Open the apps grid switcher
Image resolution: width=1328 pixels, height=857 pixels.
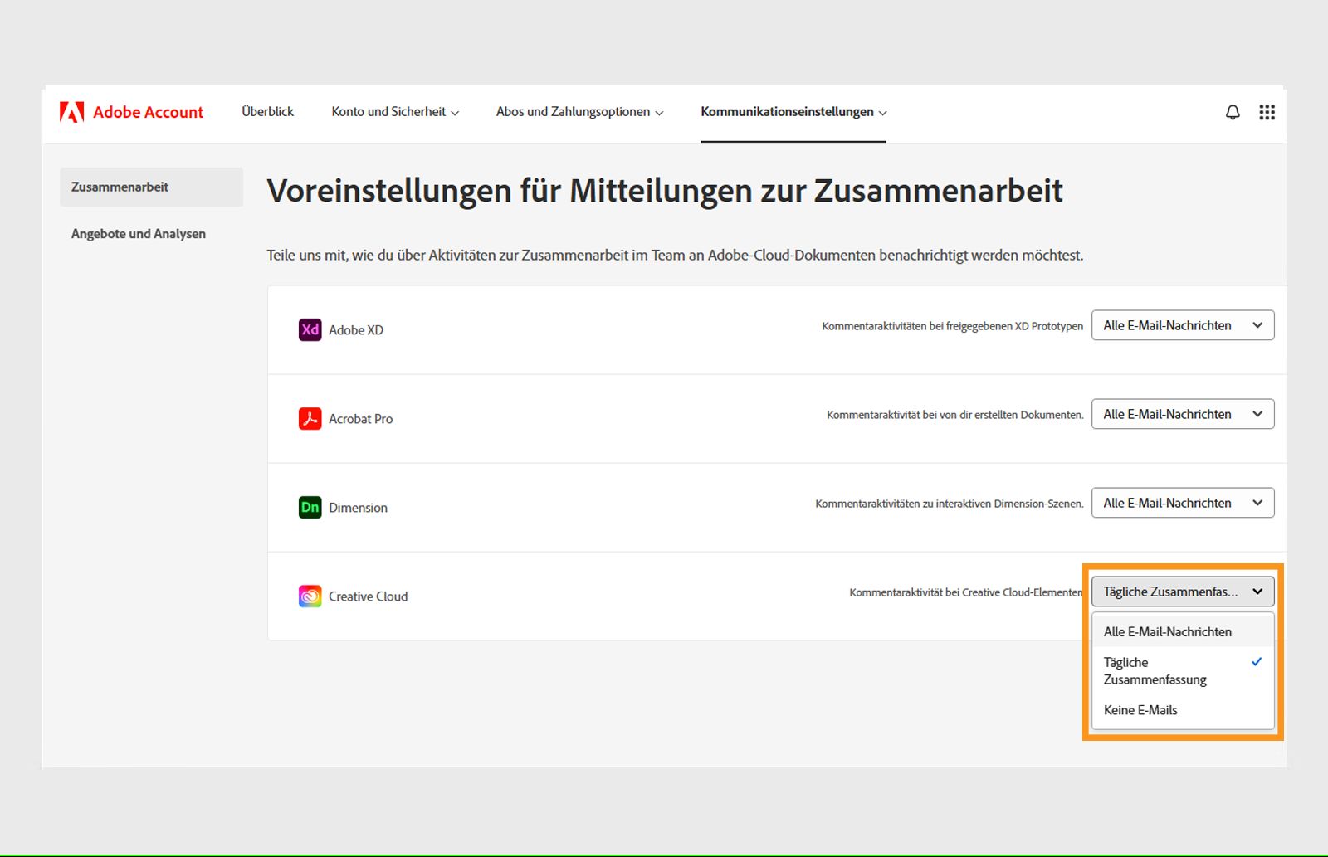(x=1267, y=112)
